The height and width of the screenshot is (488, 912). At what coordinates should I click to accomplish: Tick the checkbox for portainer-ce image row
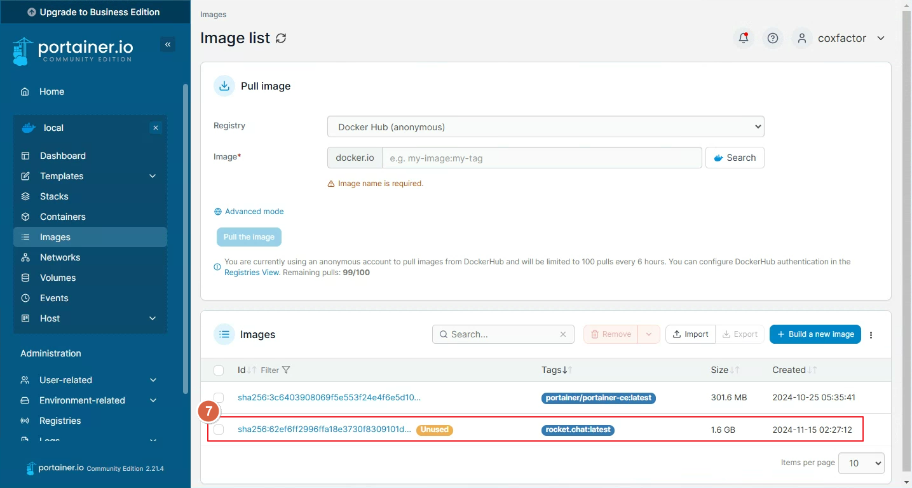[x=219, y=398]
